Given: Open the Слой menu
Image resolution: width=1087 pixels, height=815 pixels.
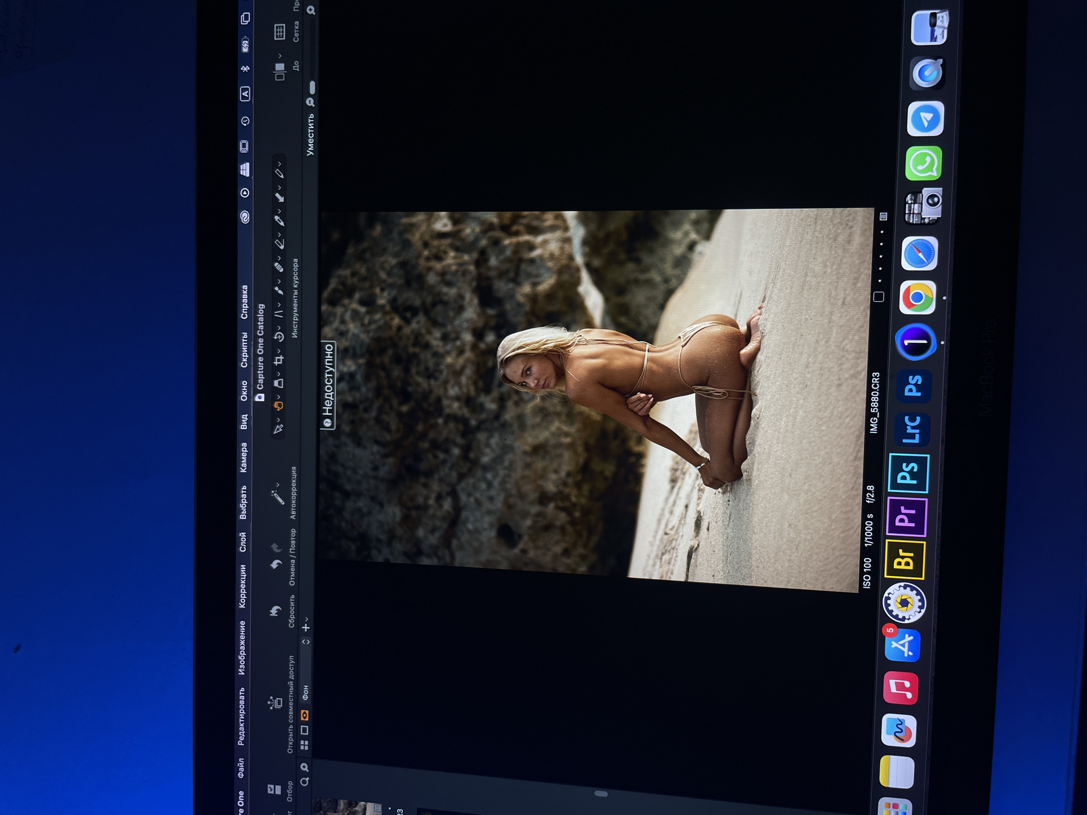Looking at the screenshot, I should 243,542.
